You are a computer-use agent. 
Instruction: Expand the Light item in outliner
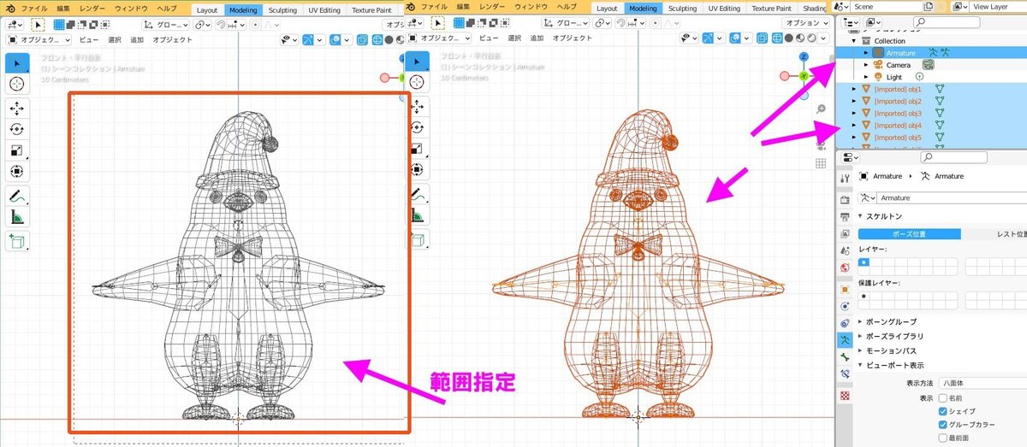pos(865,77)
